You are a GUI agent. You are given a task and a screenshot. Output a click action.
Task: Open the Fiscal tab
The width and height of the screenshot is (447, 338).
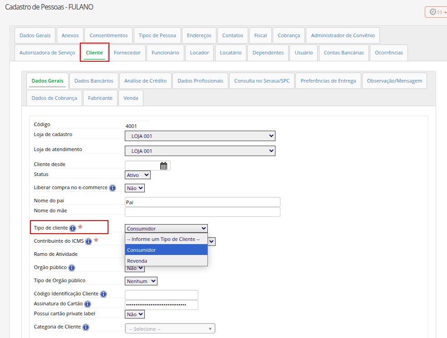click(260, 36)
